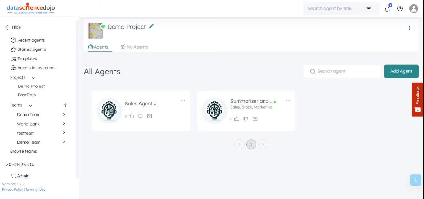Open Sales Agent three-dot menu
This screenshot has height=199, width=424.
point(183,100)
